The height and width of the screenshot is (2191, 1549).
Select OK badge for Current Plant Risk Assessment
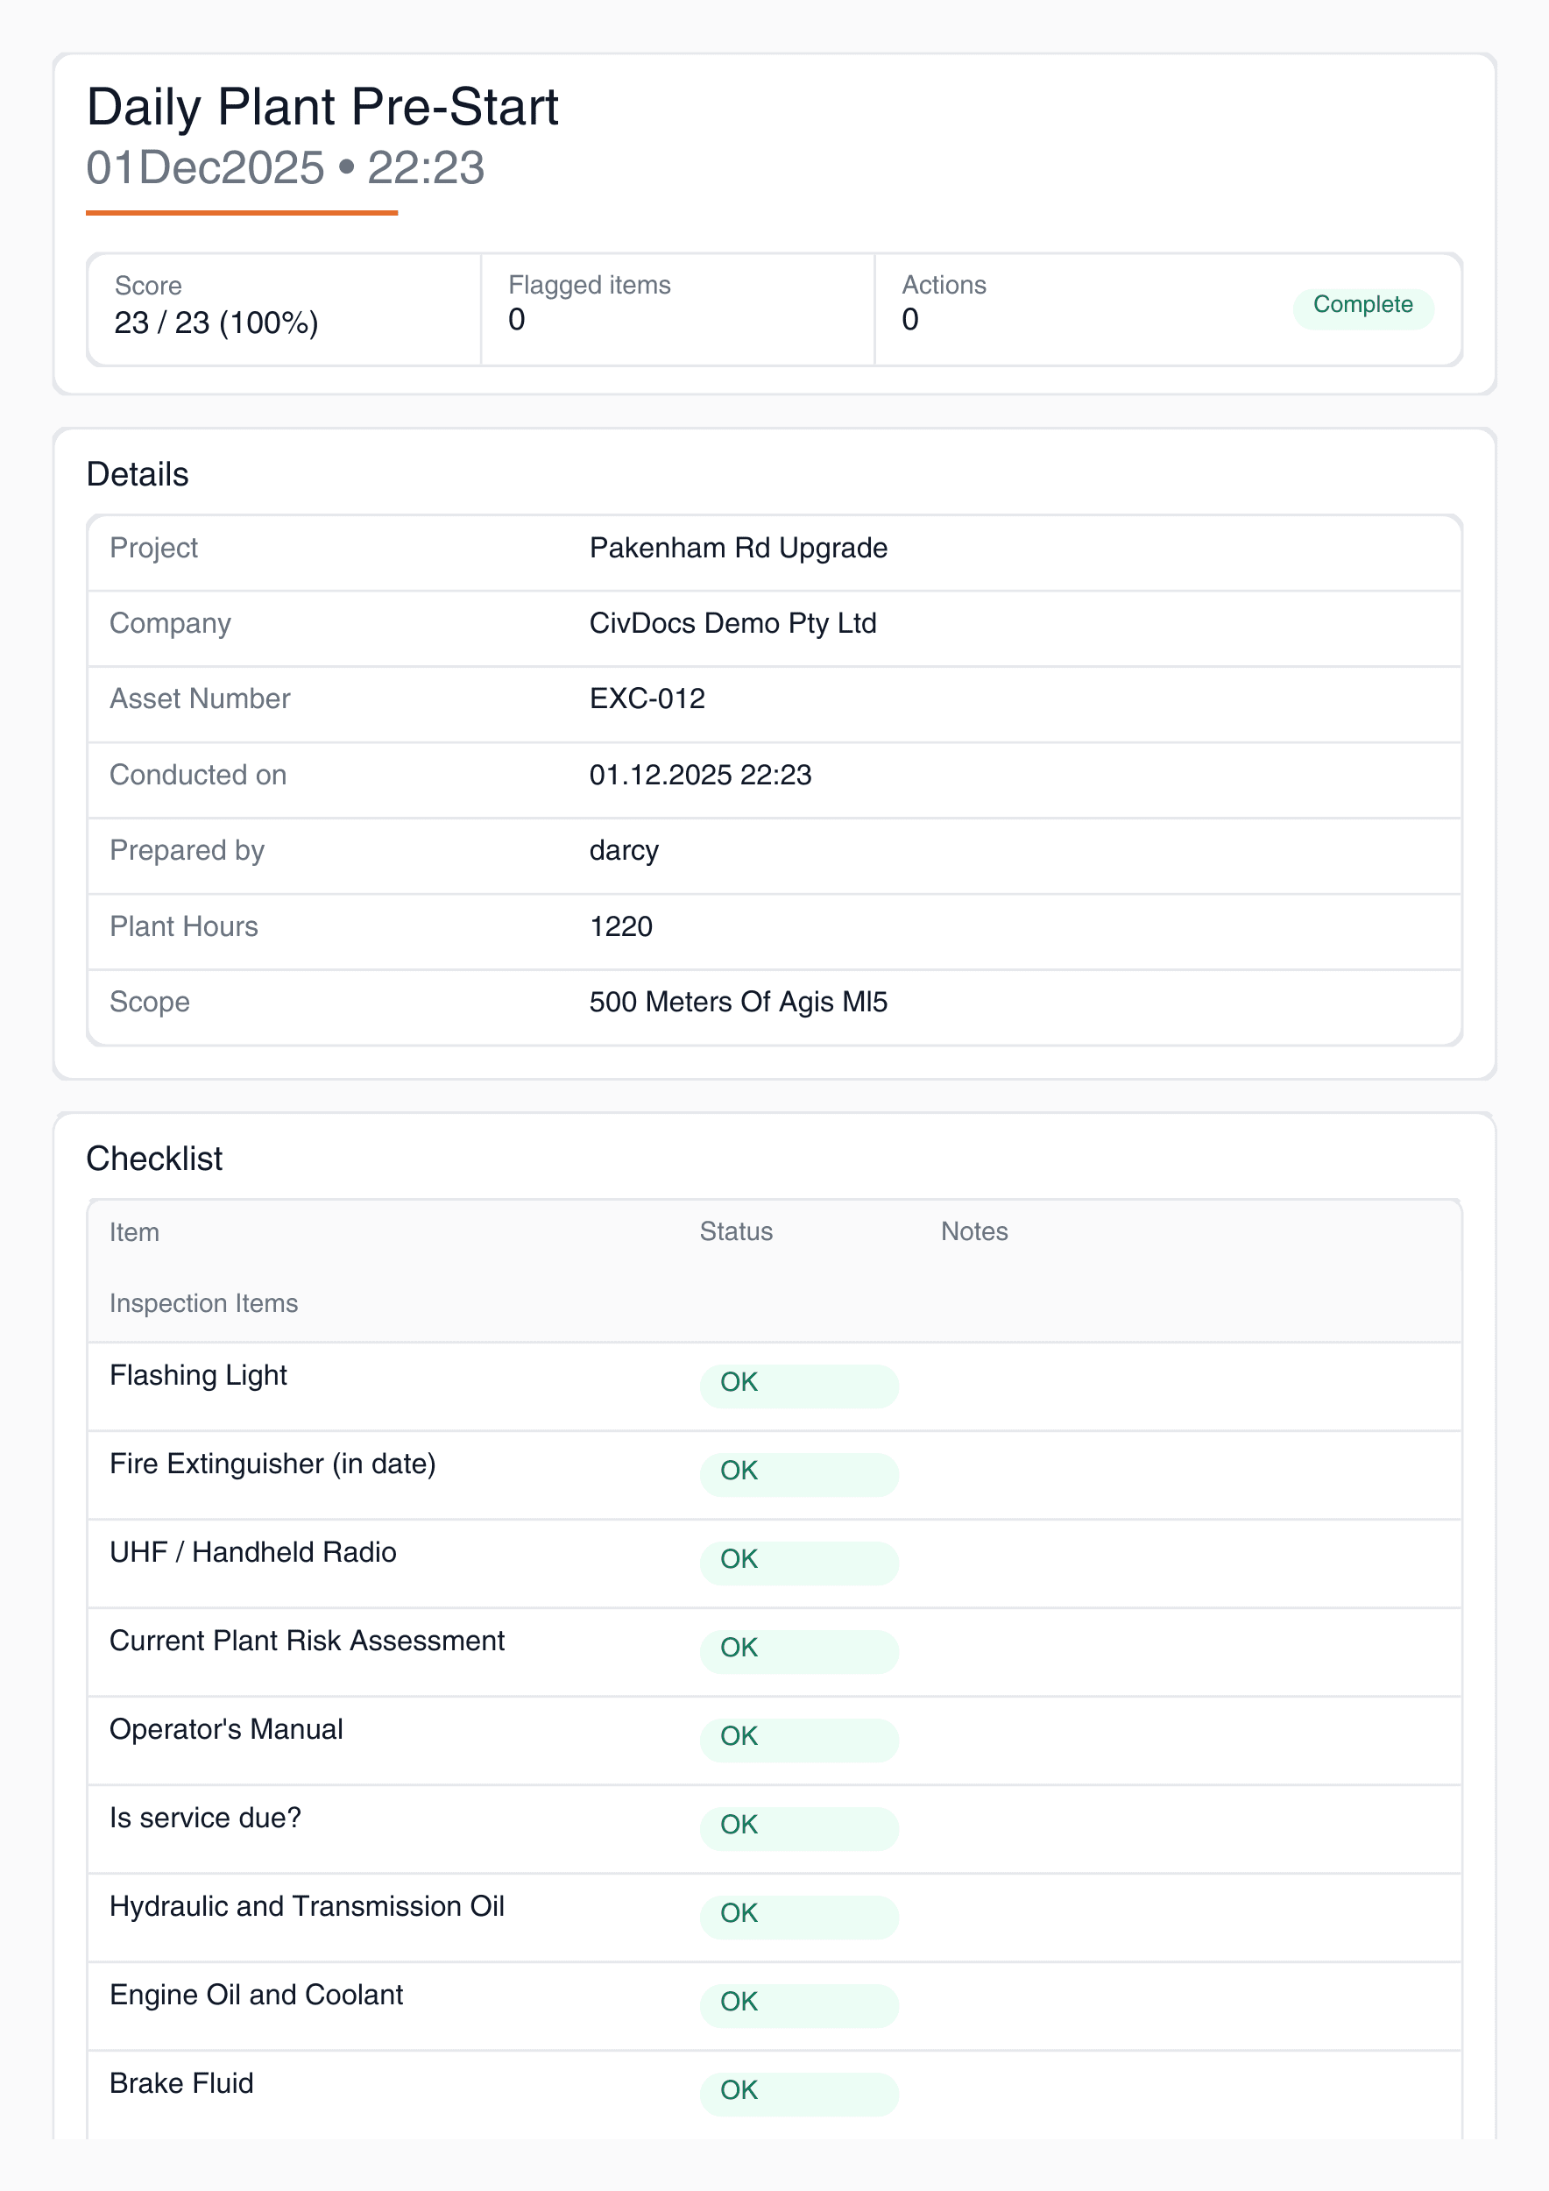[798, 1649]
